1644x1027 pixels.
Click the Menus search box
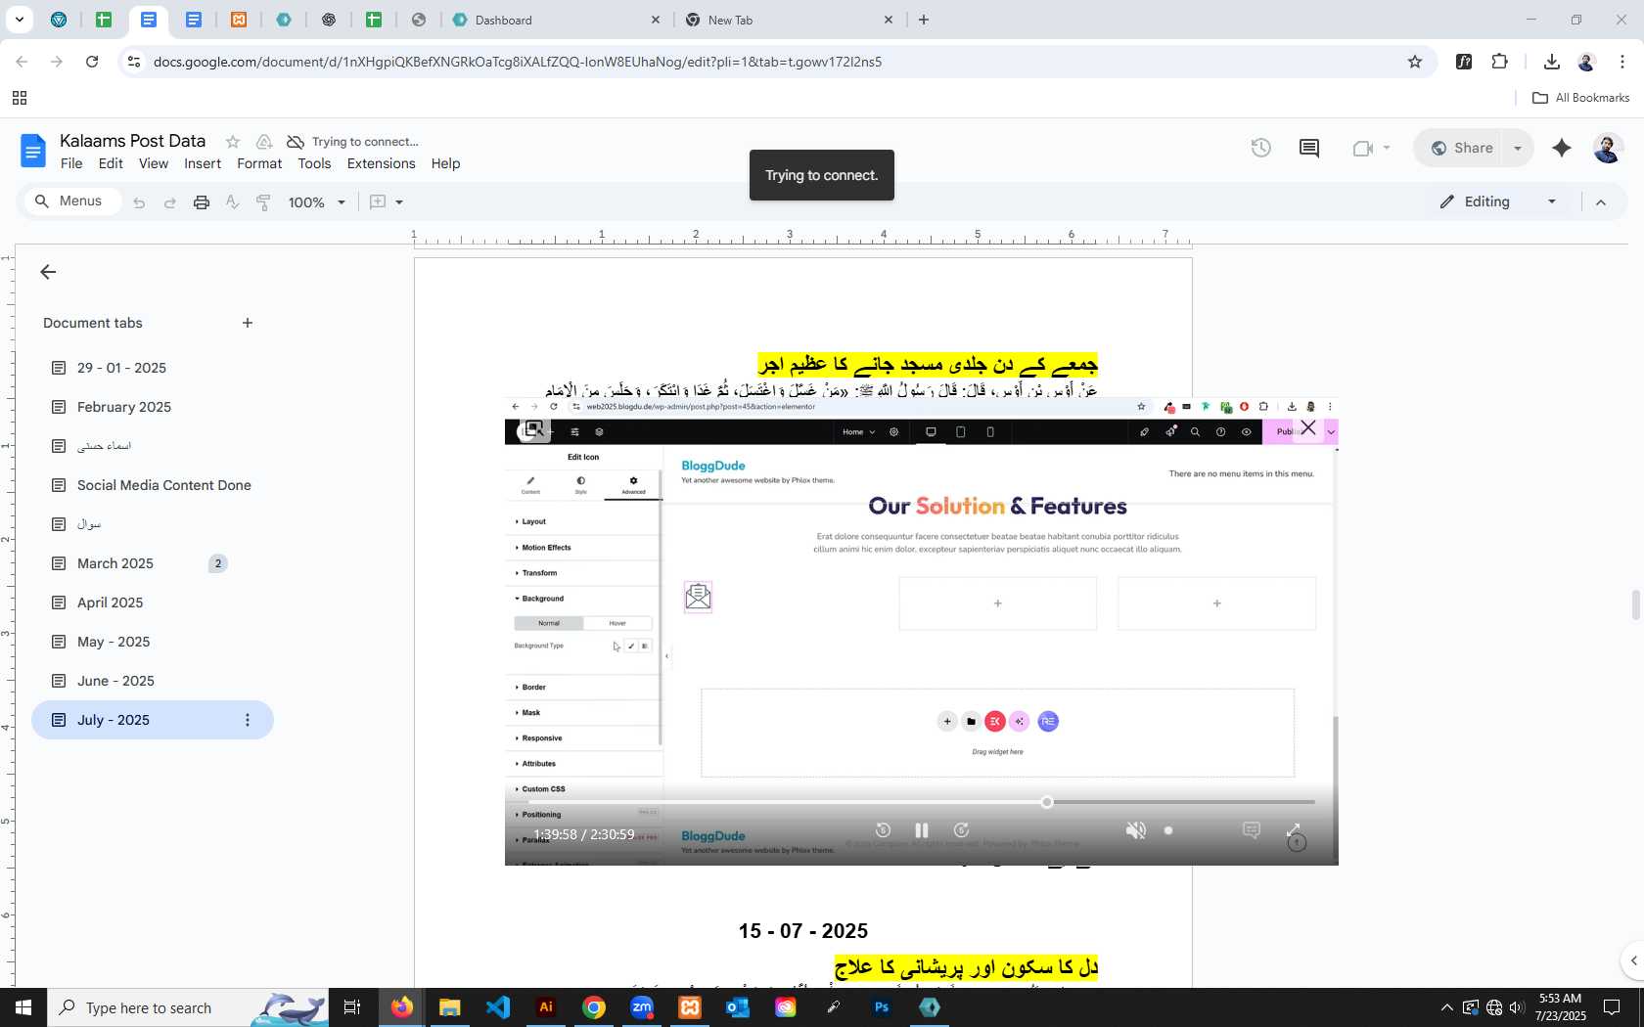point(70,201)
